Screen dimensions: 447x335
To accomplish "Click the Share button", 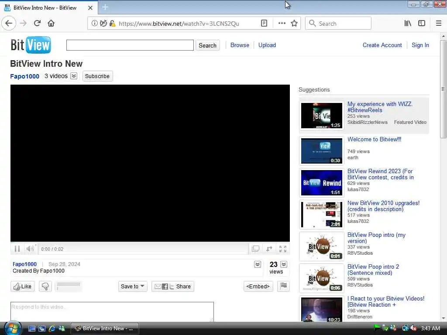I will point(173,286).
